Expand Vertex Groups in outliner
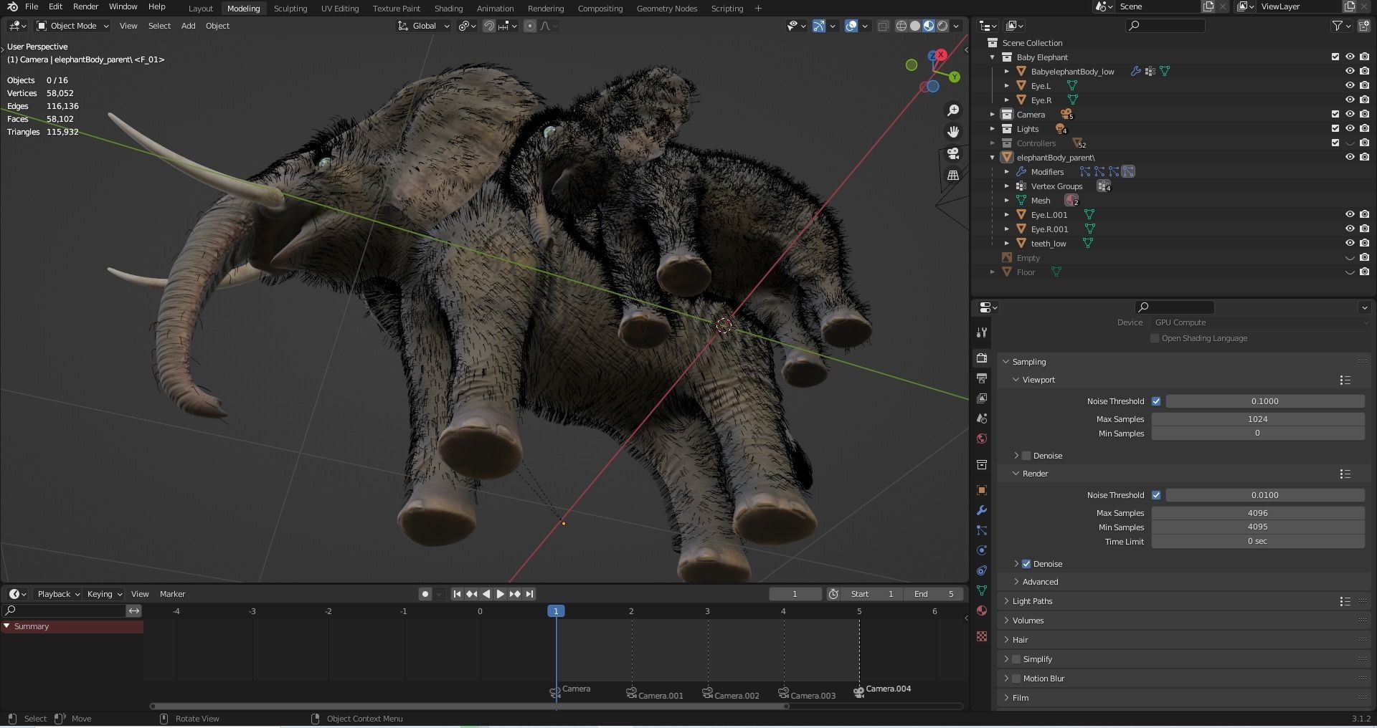 click(1007, 186)
